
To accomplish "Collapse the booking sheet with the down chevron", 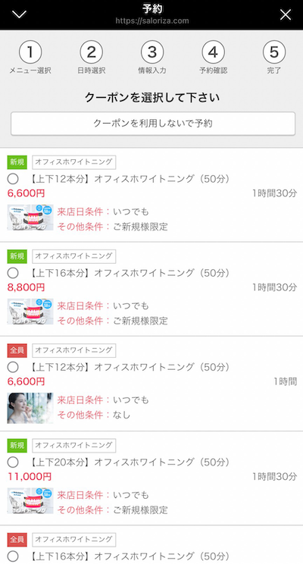I will 19,14.
